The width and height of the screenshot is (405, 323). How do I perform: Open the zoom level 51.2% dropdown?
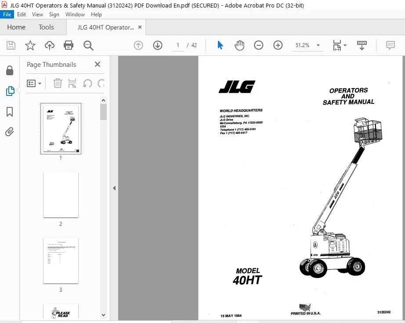coord(318,45)
